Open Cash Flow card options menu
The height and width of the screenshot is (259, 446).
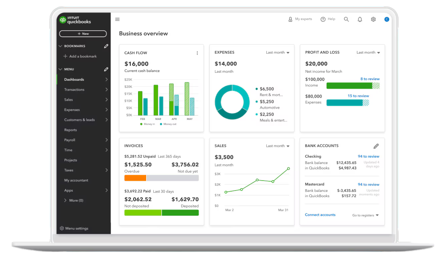pyautogui.click(x=197, y=53)
